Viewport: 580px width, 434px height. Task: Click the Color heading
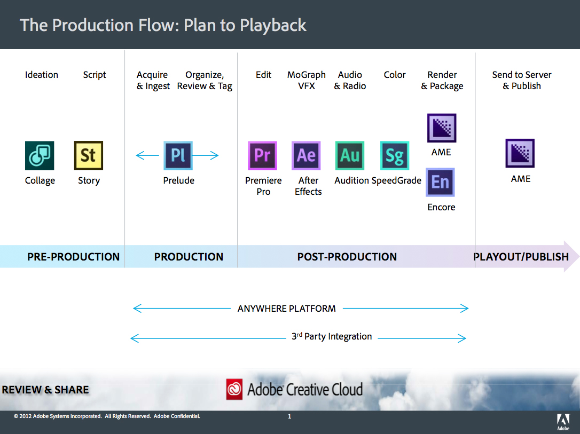click(395, 75)
